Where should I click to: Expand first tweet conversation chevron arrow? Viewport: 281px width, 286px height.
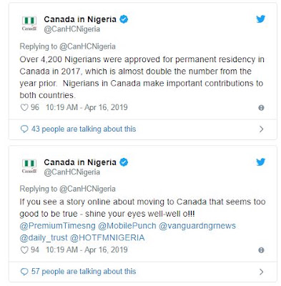(x=262, y=129)
